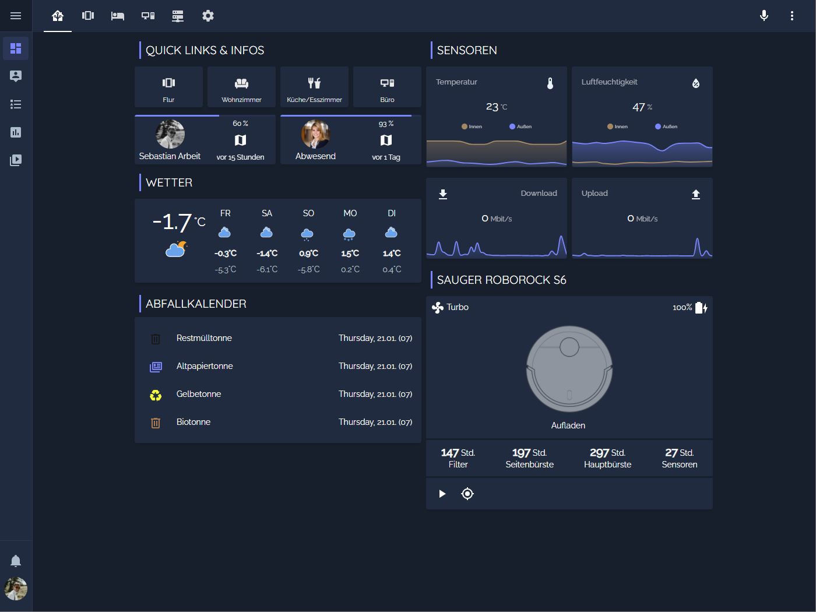Click the download arrow icon on Download card
This screenshot has width=816, height=612.
point(443,193)
